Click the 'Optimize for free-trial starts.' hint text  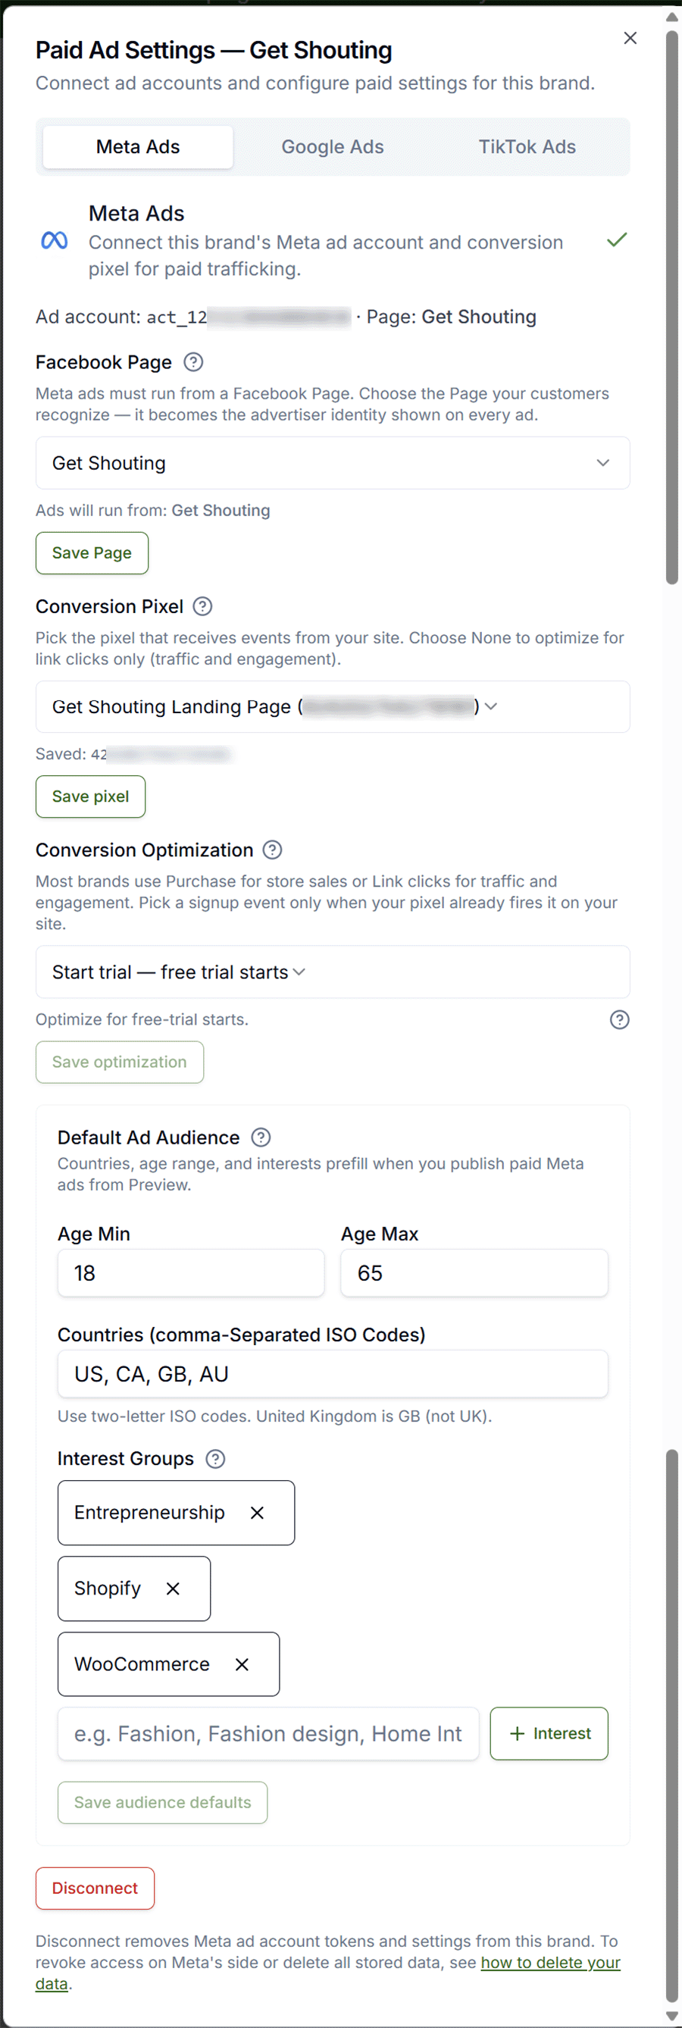click(142, 1019)
